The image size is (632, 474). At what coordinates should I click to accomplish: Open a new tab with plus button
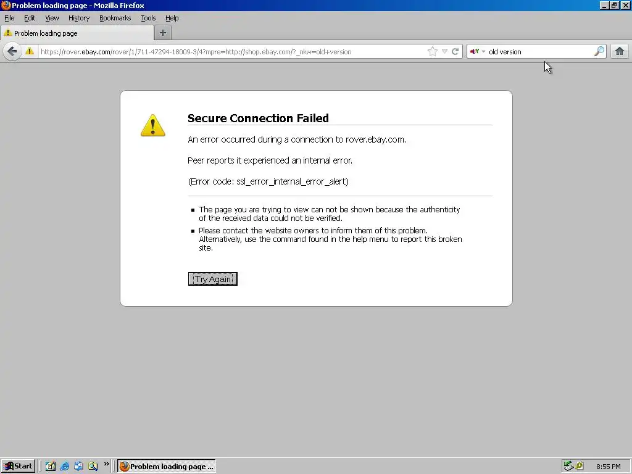tap(163, 33)
